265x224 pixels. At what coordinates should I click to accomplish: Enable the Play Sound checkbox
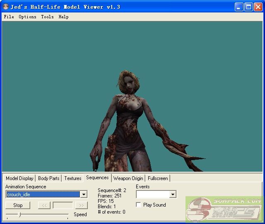[138, 205]
